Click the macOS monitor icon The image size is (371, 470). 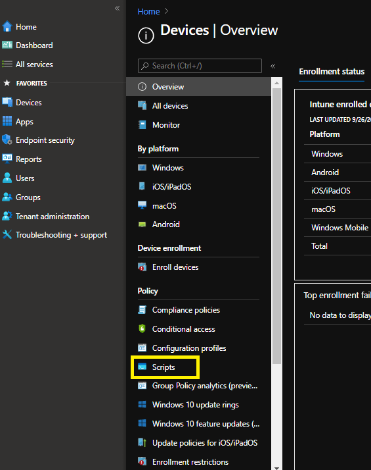(142, 205)
